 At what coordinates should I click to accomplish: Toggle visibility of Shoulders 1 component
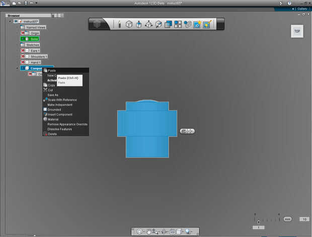coord(23,56)
